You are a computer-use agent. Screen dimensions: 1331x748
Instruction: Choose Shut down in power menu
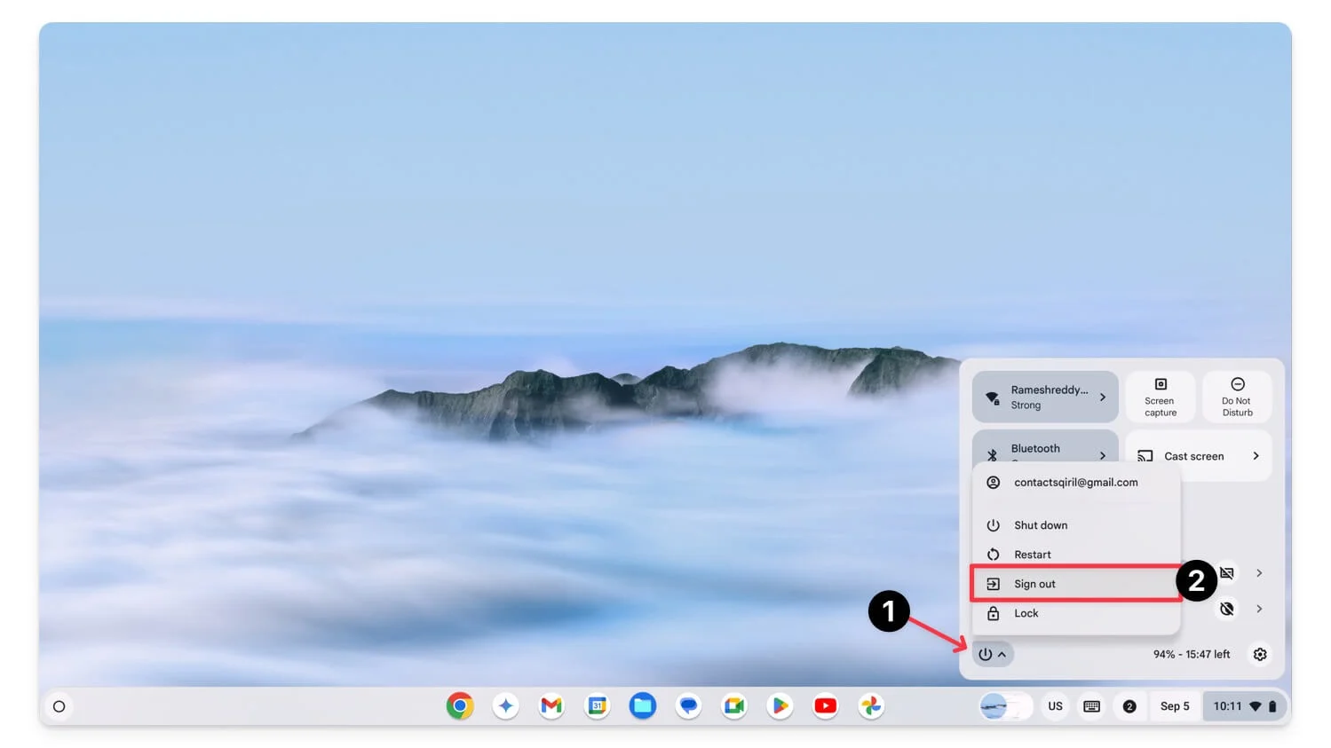point(1040,525)
